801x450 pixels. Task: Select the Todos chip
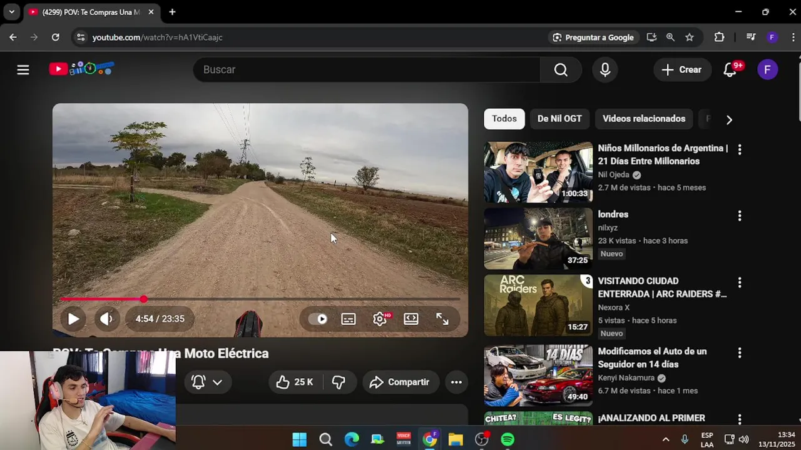click(x=504, y=119)
